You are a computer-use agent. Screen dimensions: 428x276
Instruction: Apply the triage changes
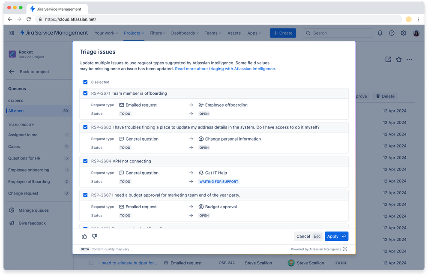point(336,236)
